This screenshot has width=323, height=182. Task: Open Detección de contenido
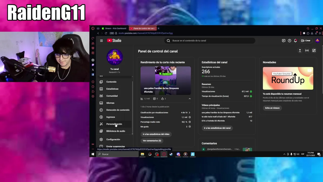point(115,110)
